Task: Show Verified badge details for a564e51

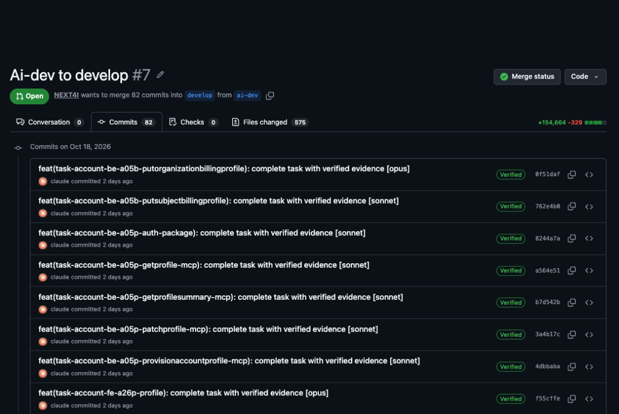Action: (x=511, y=270)
